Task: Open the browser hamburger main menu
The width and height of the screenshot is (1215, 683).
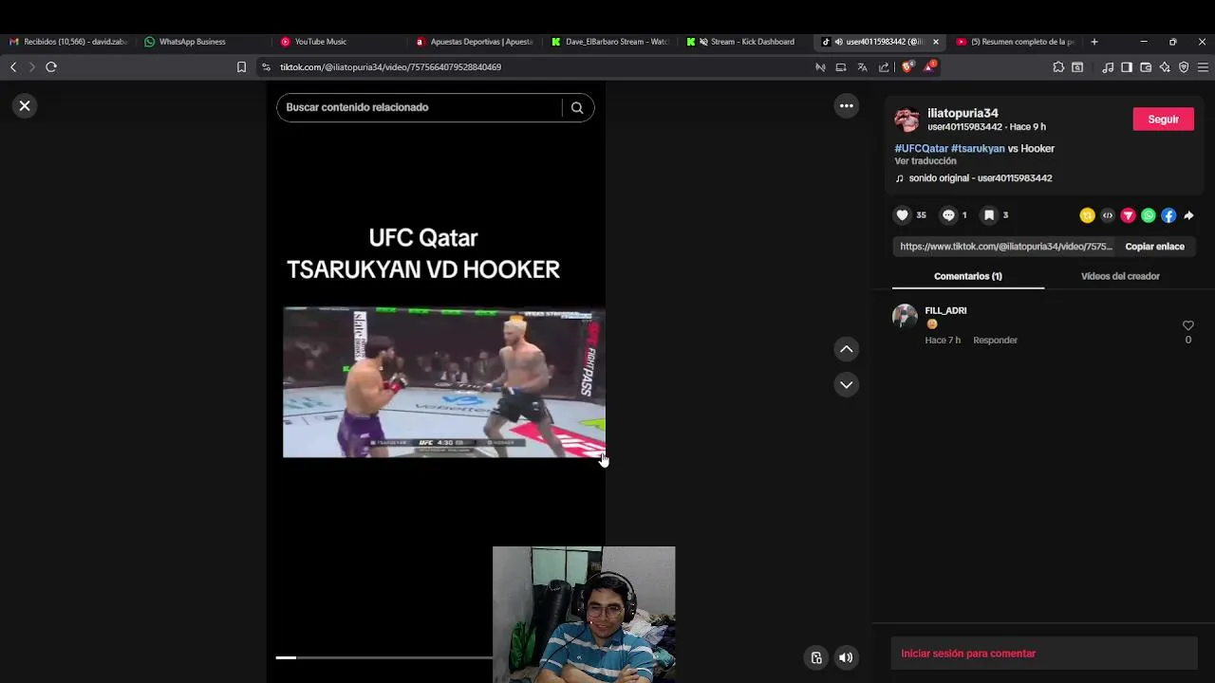Action: (x=1203, y=67)
